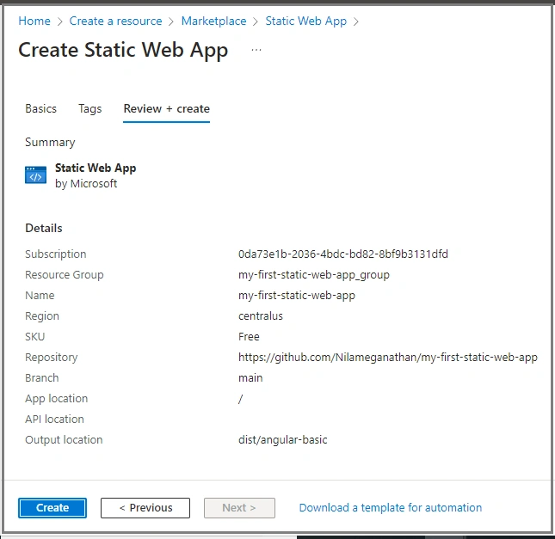Go back with the Previous button
The height and width of the screenshot is (539, 555).
145,508
